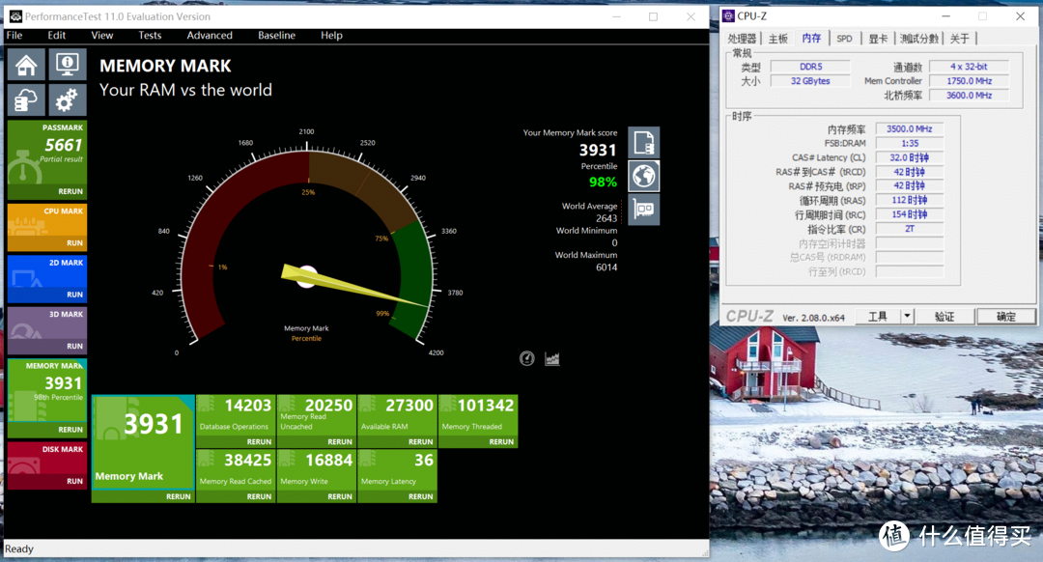Switch to the small gauge view icon
1043x562 pixels.
[526, 358]
